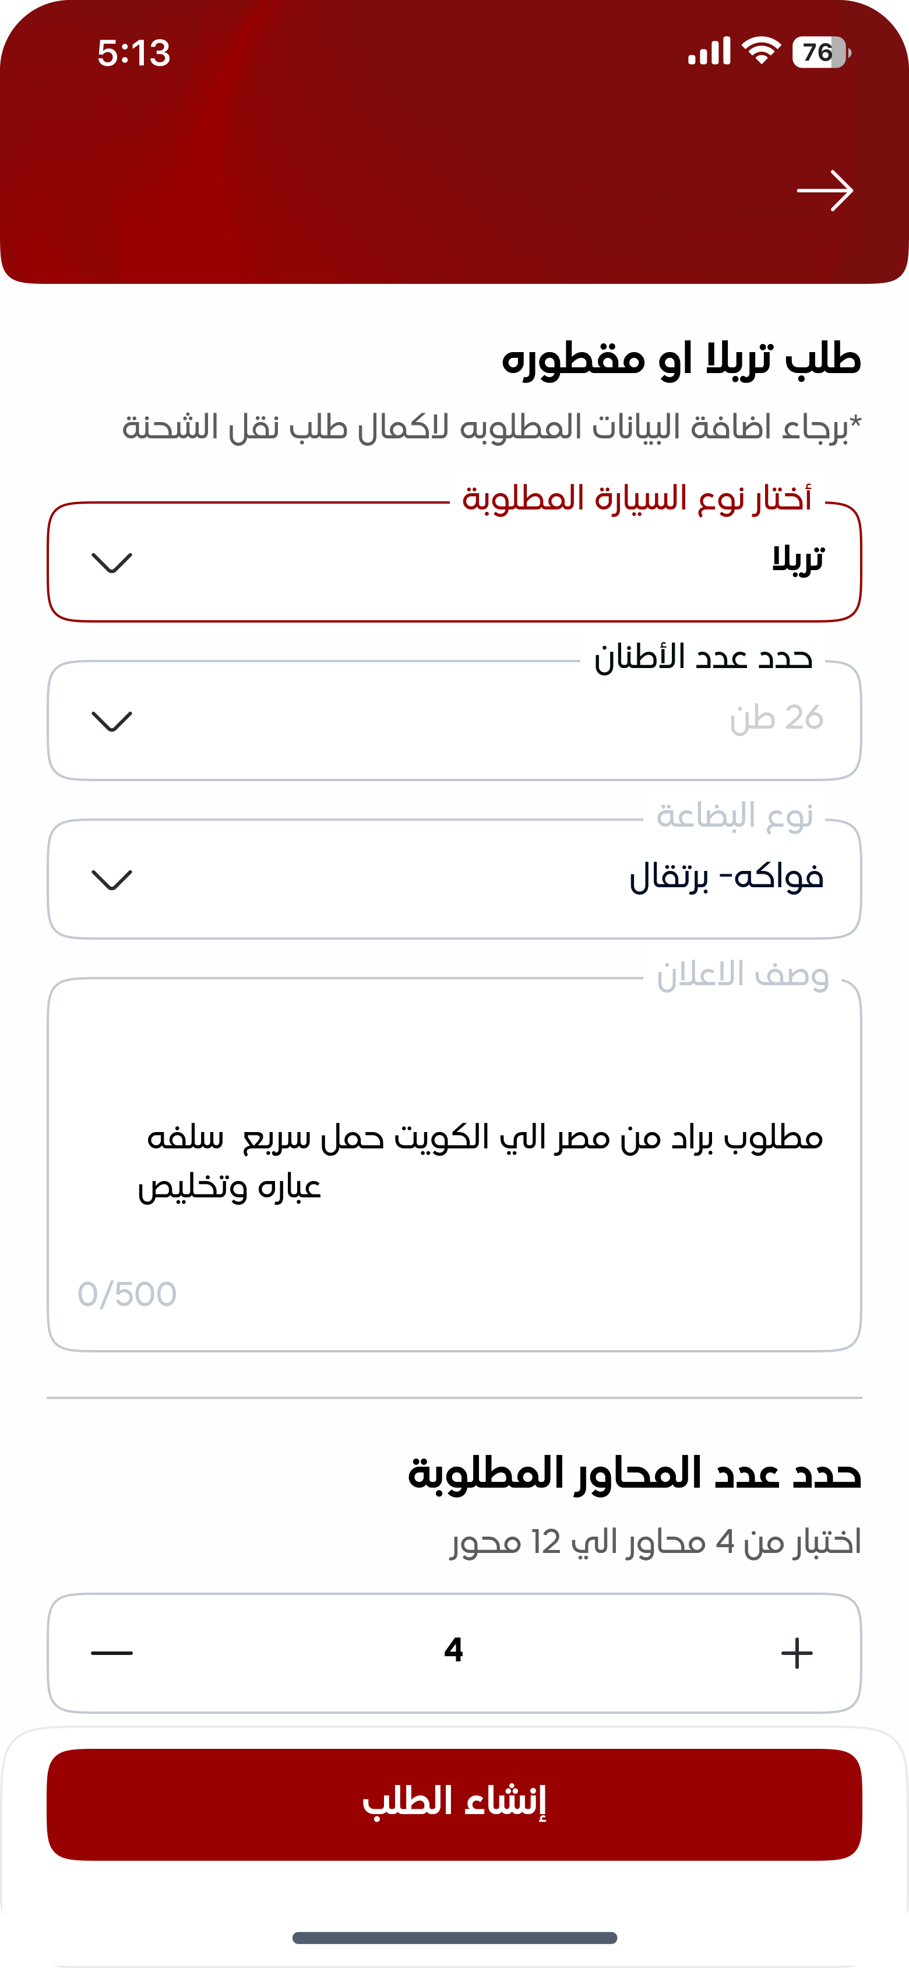Viewport: 909px width, 1968px height.
Task: Tap the Wi-Fi status icon
Action: pyautogui.click(x=762, y=51)
